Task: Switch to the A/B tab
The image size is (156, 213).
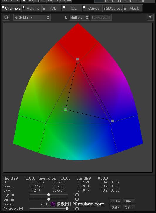Action: pyautogui.click(x=52, y=8)
